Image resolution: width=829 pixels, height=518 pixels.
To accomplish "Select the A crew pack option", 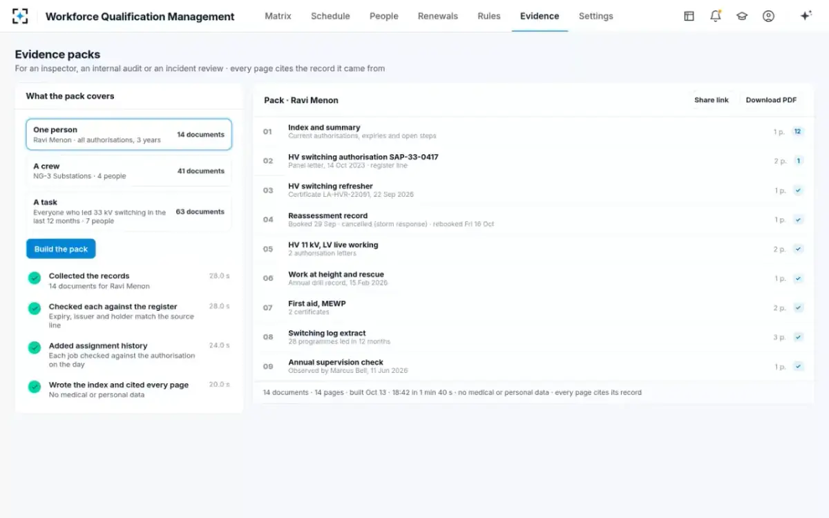I will point(128,171).
